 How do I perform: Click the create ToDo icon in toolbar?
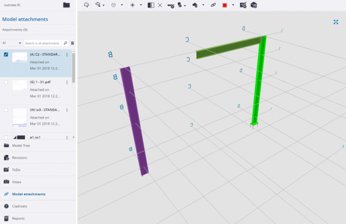(243, 5)
